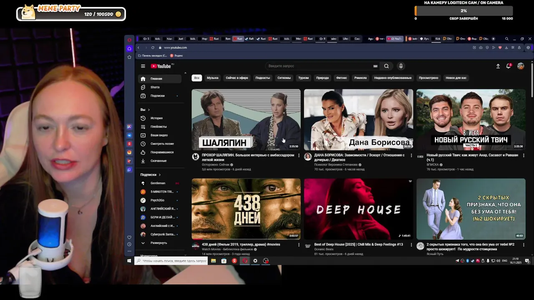This screenshot has height=300, width=534.
Task: Click the upload/create video icon
Action: [498, 66]
